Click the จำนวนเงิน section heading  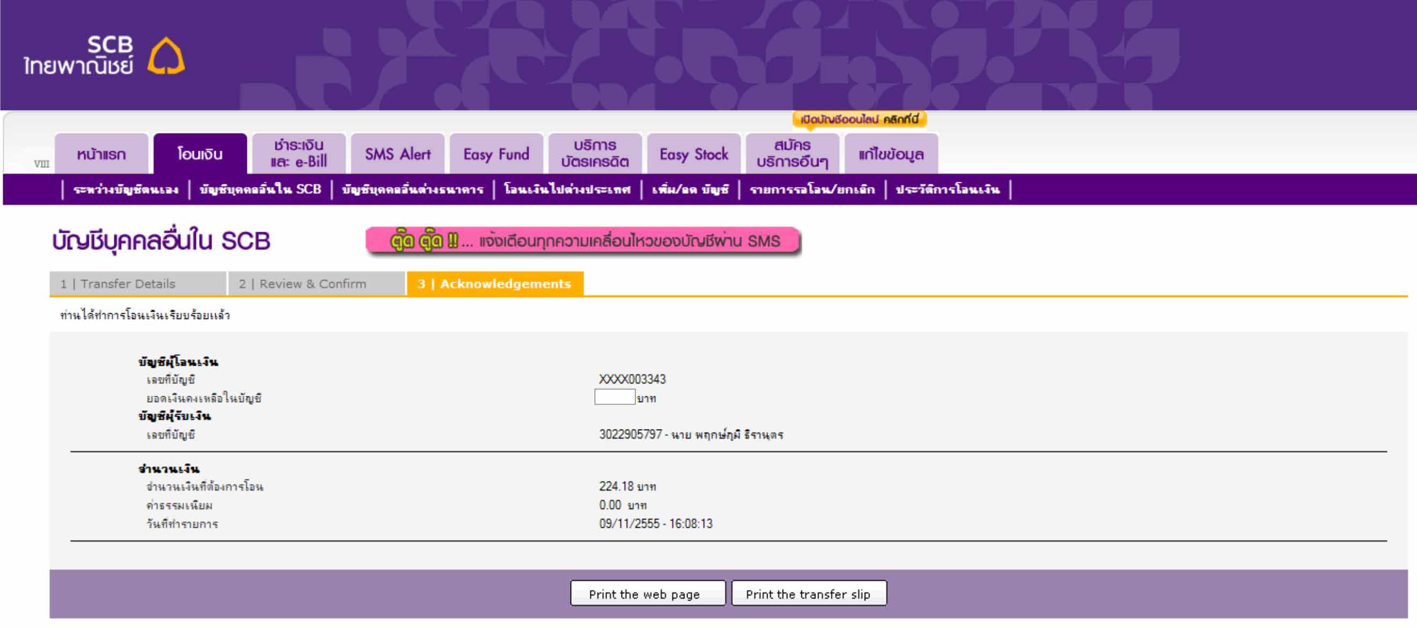(x=169, y=469)
